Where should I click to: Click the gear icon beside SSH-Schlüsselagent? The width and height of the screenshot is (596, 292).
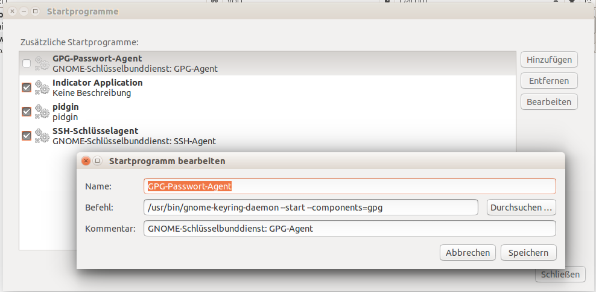tap(42, 136)
